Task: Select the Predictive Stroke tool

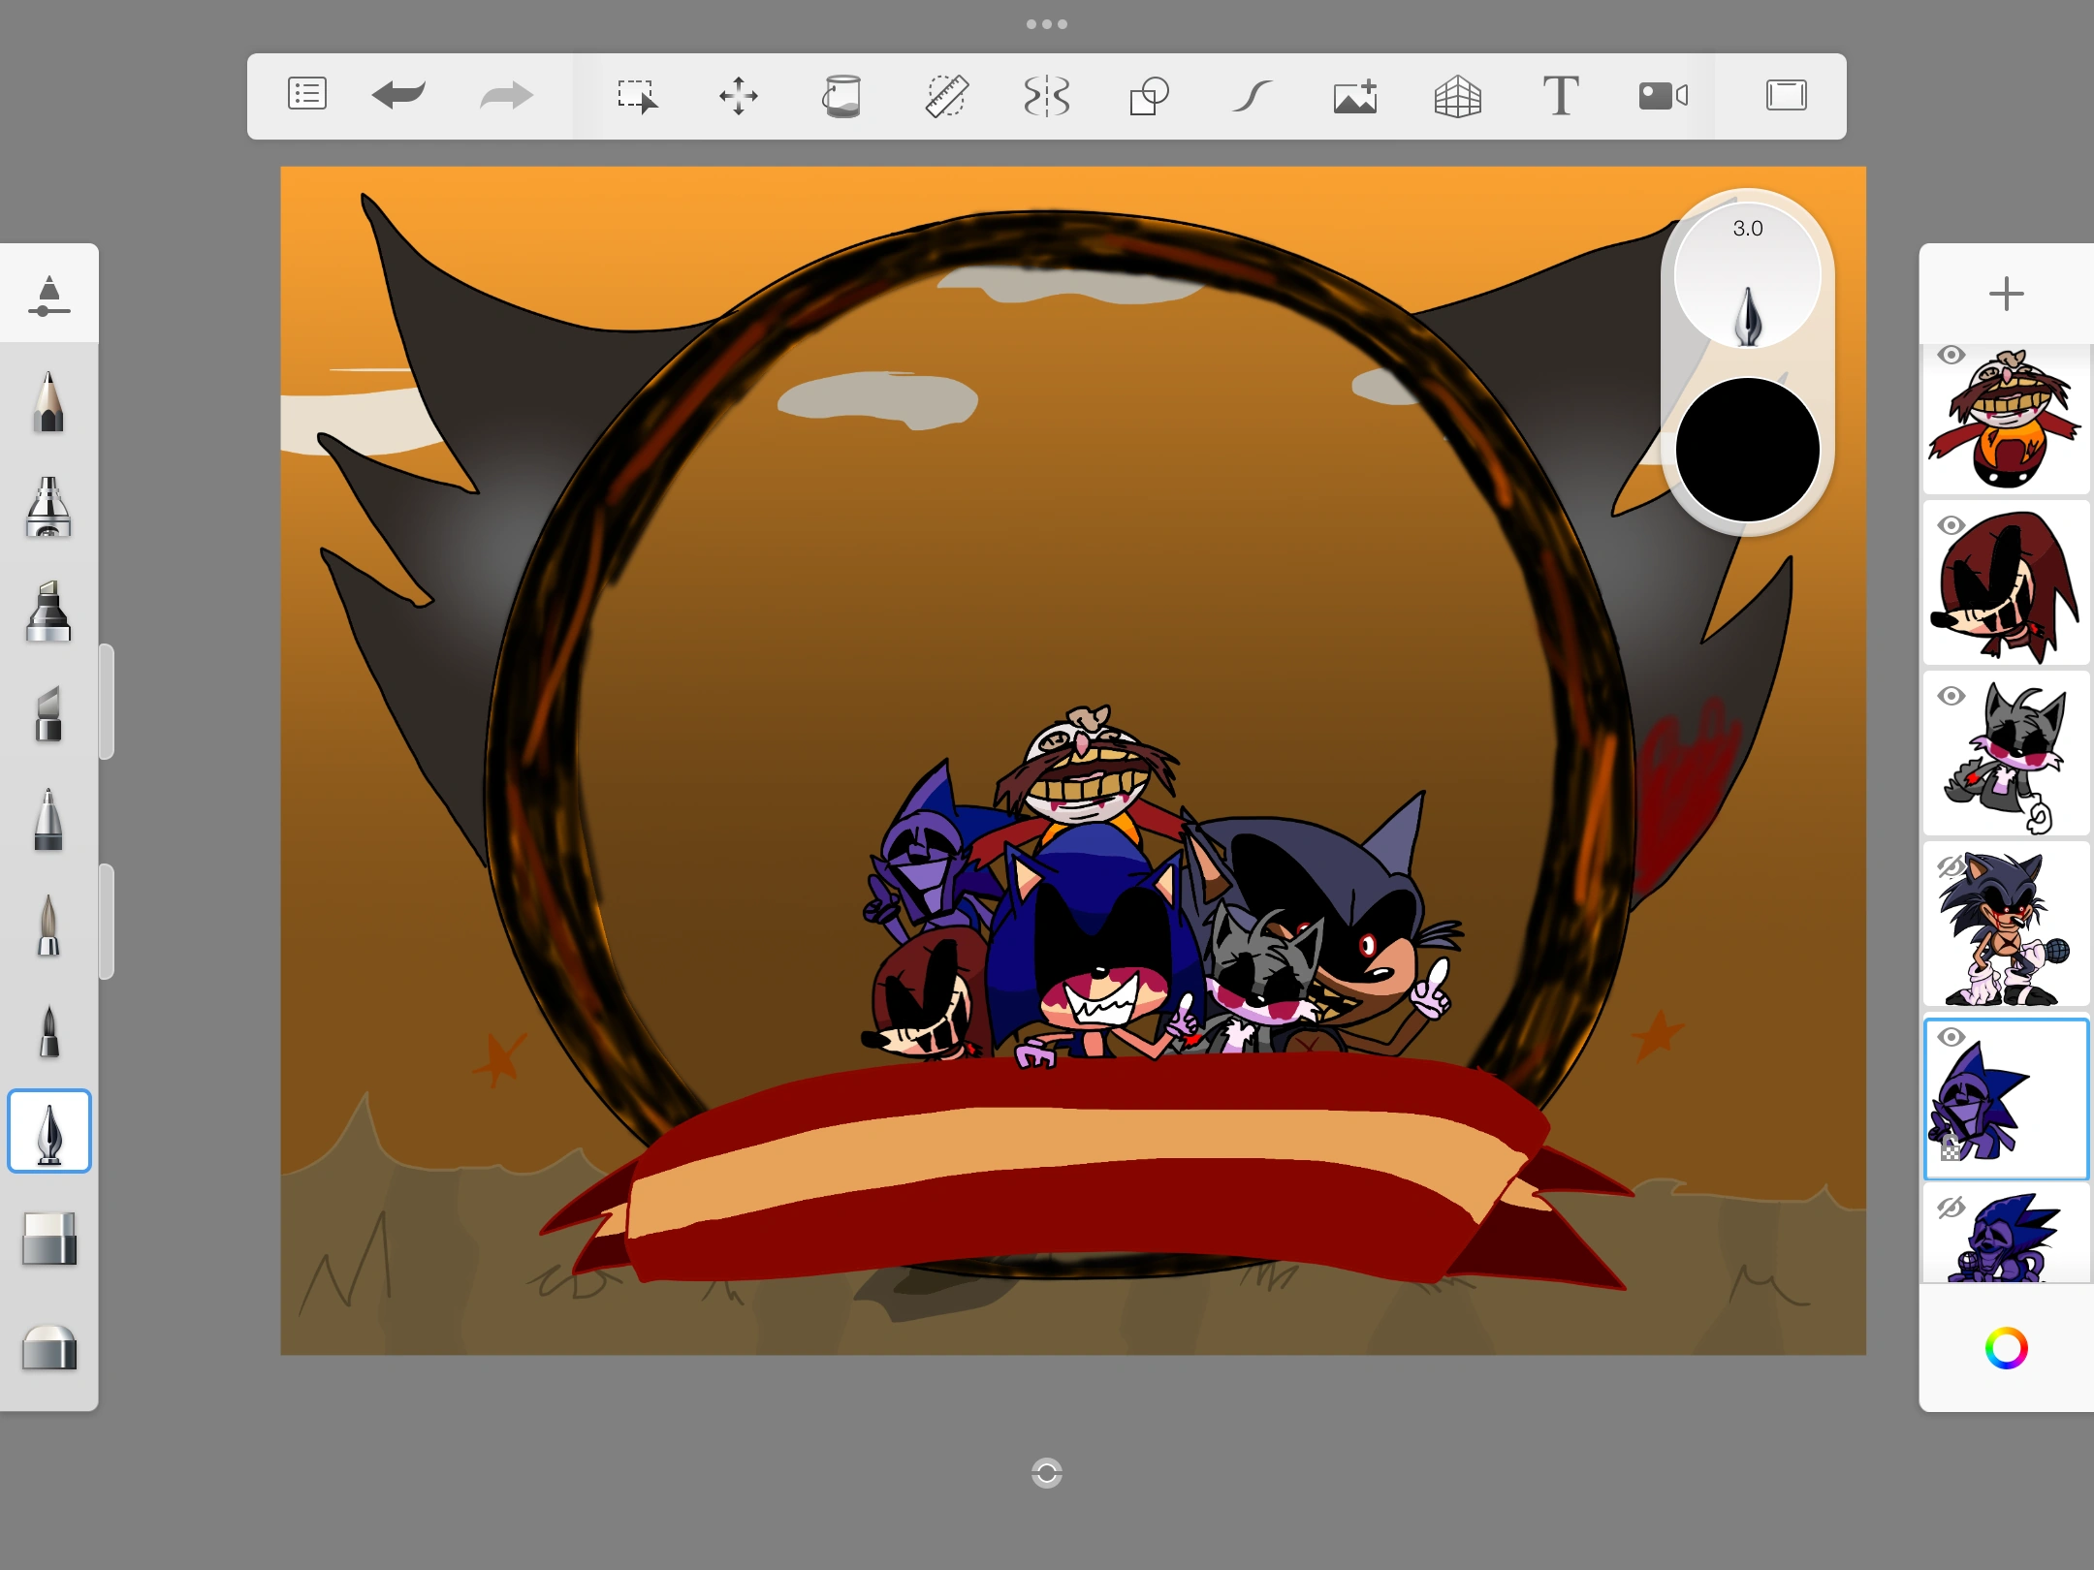Action: point(1252,96)
